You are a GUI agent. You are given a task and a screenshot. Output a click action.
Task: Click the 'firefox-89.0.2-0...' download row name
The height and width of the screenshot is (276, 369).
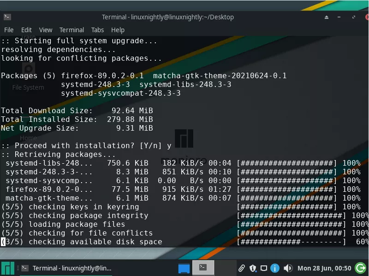coord(49,190)
